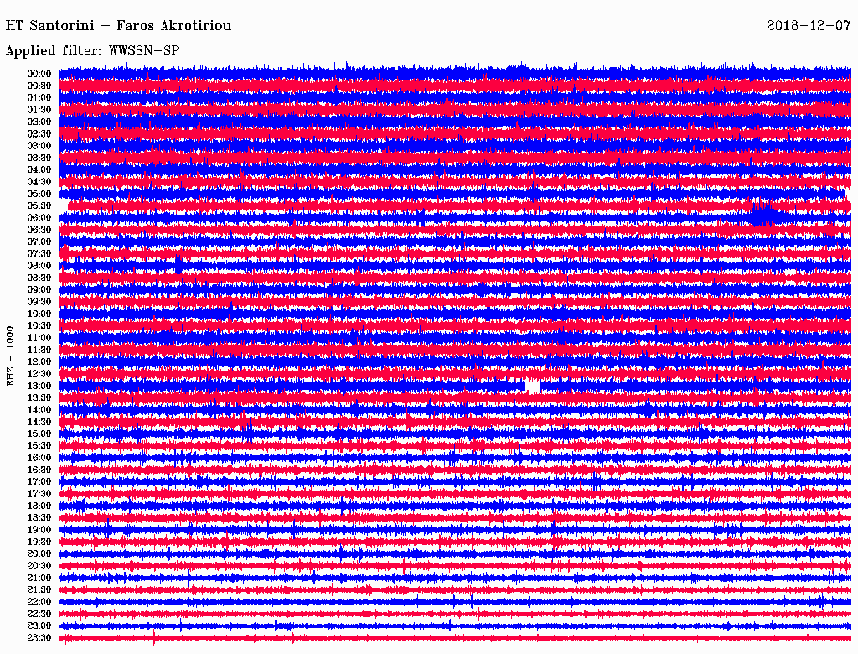This screenshot has height=654, width=858.
Task: Select the 16:30 time label
Action: point(39,470)
